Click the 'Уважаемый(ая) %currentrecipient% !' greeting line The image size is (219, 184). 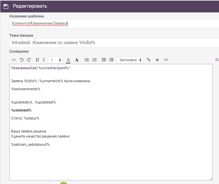click(x=41, y=68)
